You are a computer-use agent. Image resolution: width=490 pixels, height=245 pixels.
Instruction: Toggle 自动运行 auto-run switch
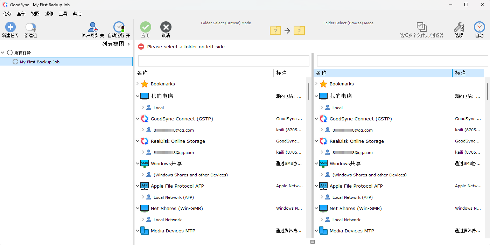coord(119,27)
